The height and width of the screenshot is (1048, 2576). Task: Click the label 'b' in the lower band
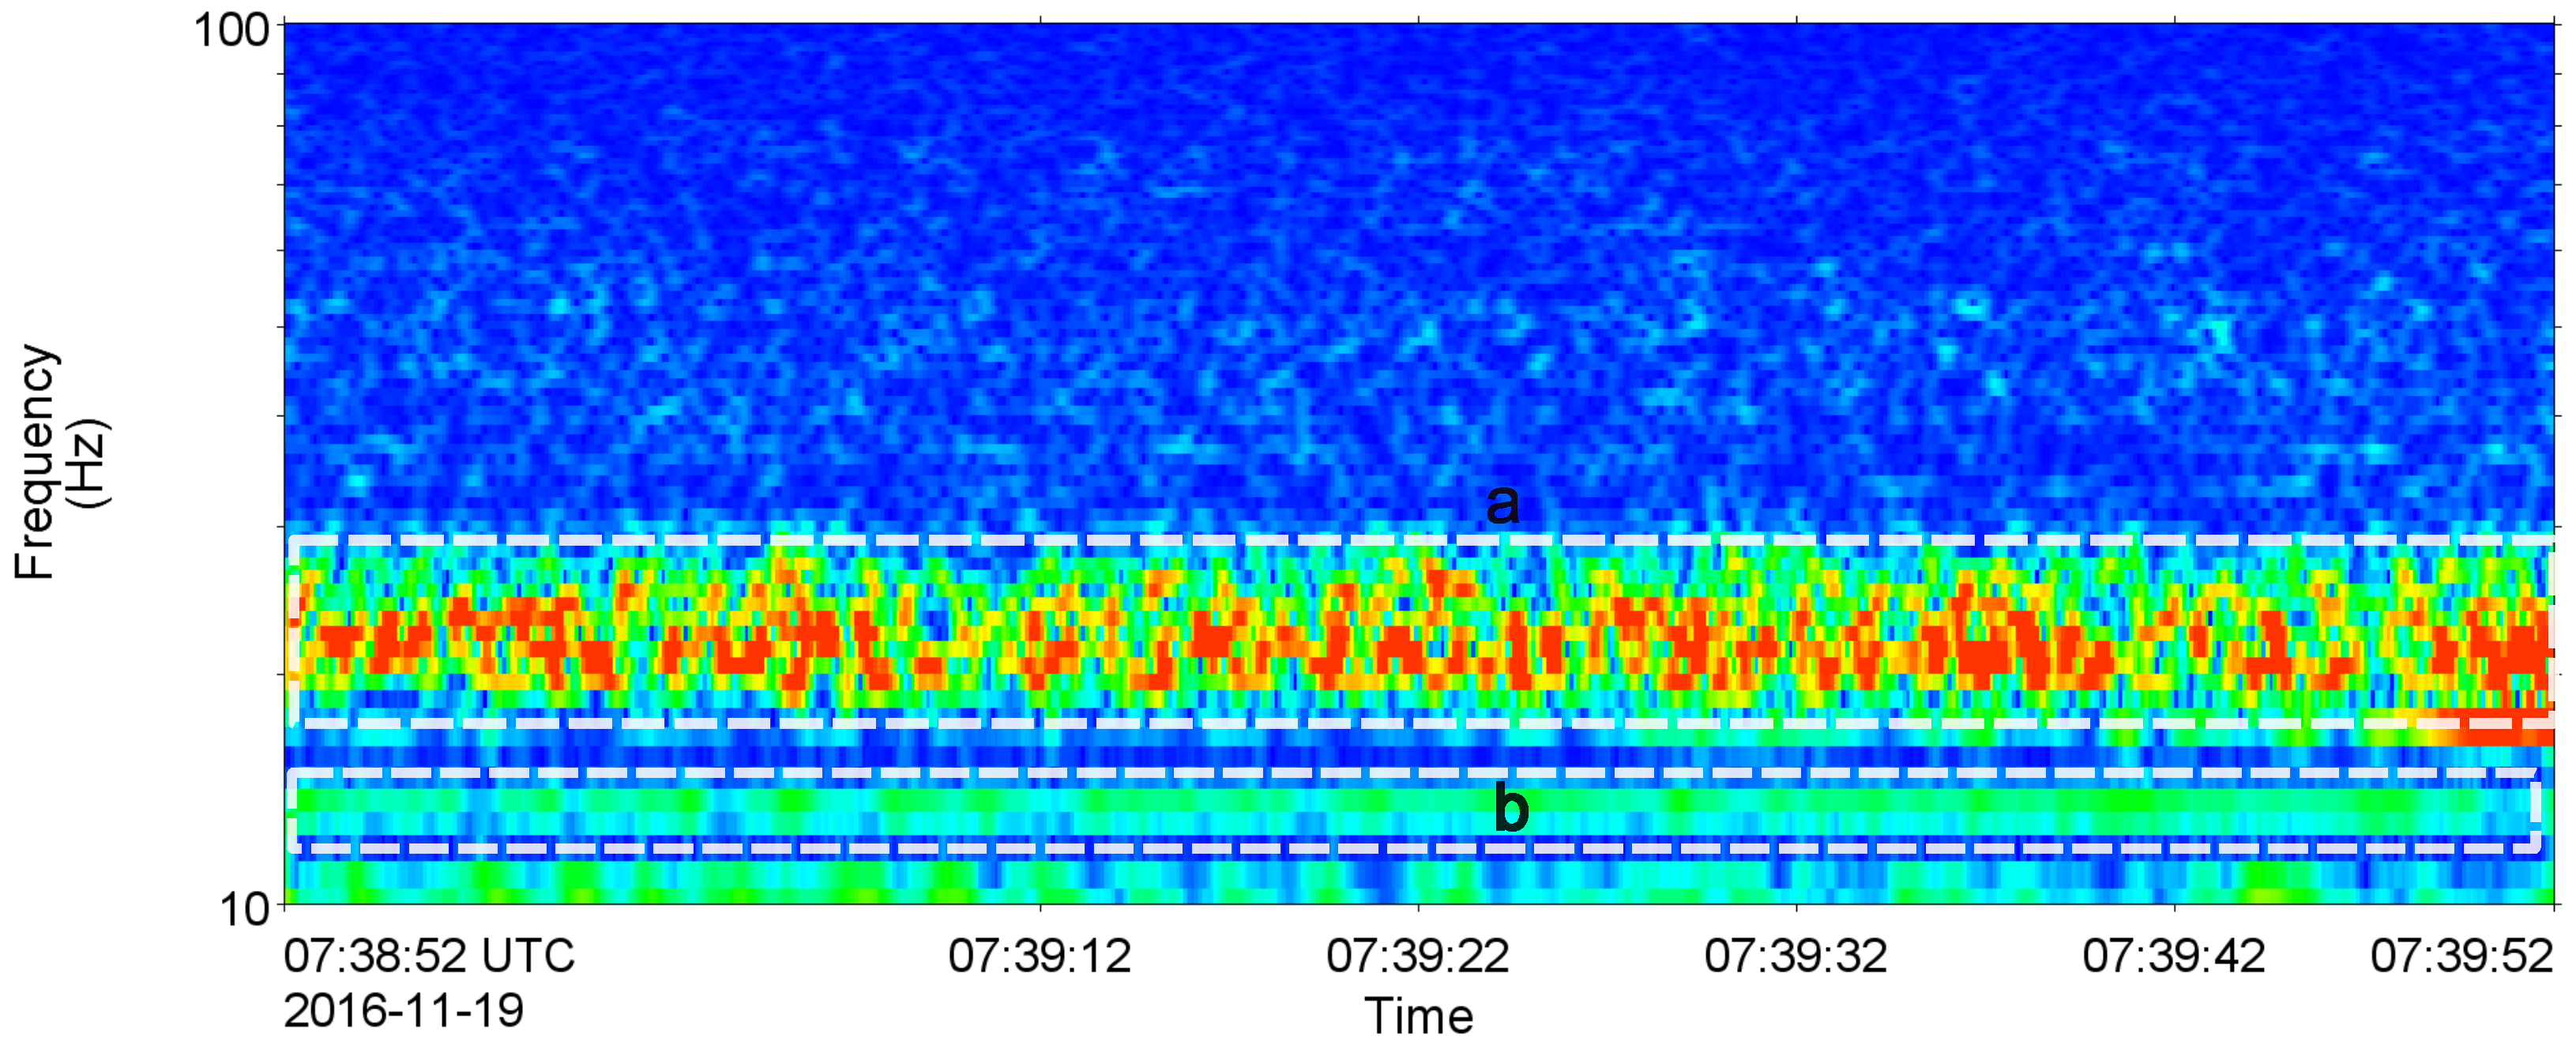(1511, 807)
